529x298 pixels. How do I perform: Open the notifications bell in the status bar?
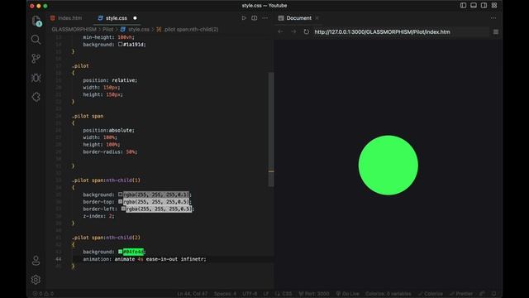coord(494,294)
